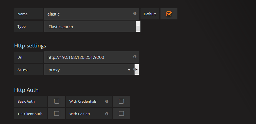
Task: Click the Basic Auth label
Action: [x=26, y=101]
